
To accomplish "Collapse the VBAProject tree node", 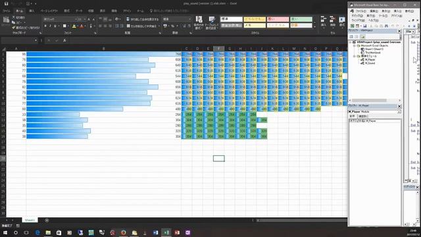I will coord(350,42).
